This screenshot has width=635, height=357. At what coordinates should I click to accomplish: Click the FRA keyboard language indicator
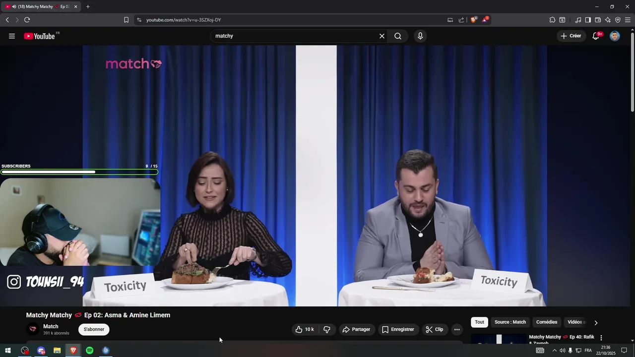[588, 351]
